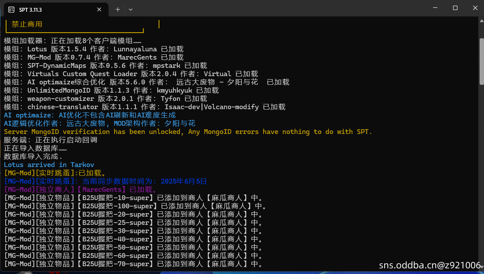Click the weapon-customizer 版本2.0.1 line
The image size is (484, 274).
(105, 99)
